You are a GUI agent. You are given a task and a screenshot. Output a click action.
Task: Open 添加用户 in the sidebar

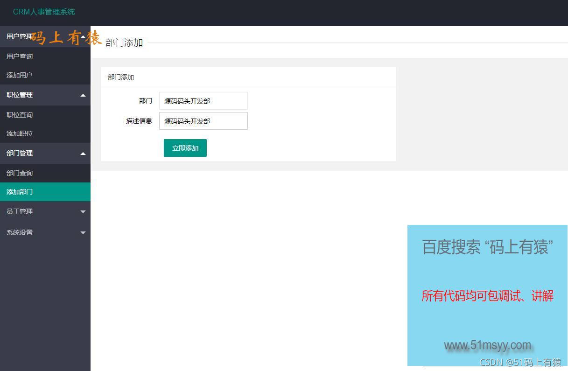click(45, 75)
